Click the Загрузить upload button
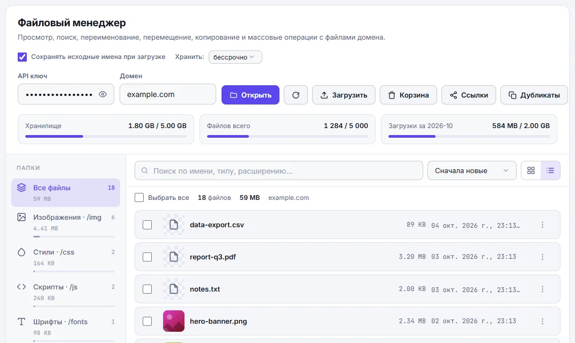The image size is (575, 343). pos(344,95)
